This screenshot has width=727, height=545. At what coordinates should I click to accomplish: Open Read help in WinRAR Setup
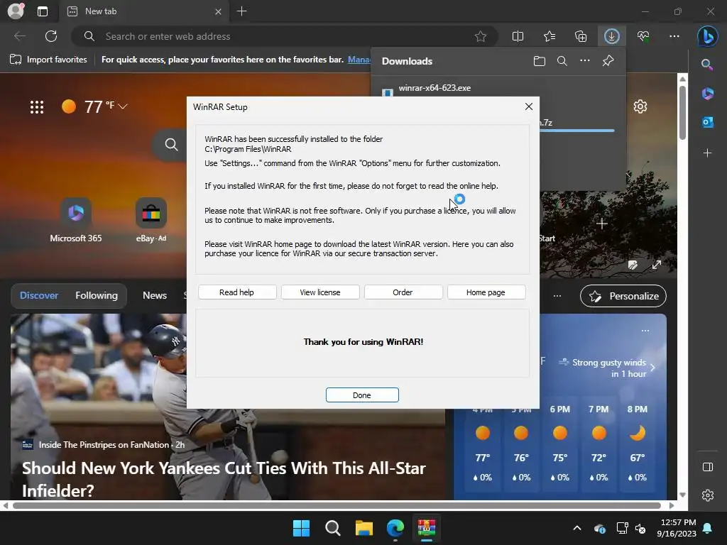(x=237, y=292)
